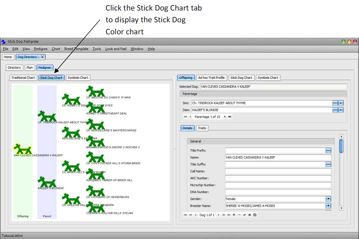Switch to the Symbols Chart tab on left
This screenshot has height=239, width=359.
pyautogui.click(x=78, y=78)
